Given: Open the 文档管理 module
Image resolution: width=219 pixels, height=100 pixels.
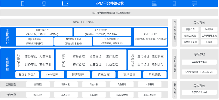Looking at the screenshot, I should (129, 75).
